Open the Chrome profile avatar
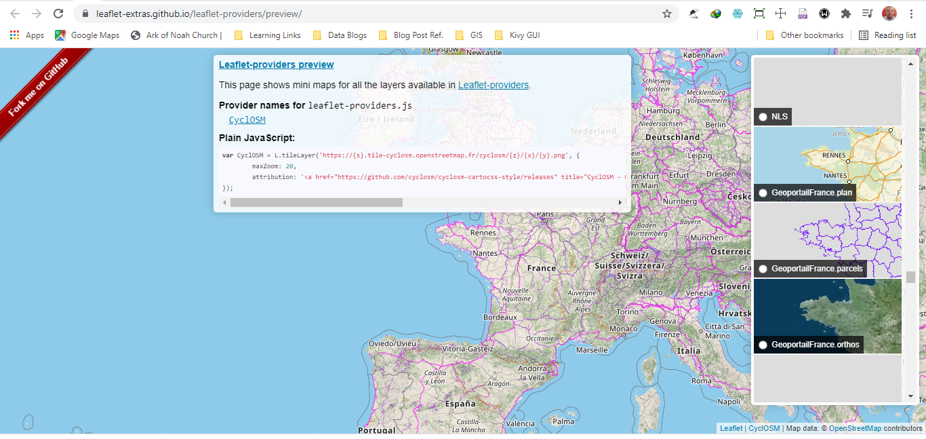926x439 pixels. [x=889, y=14]
